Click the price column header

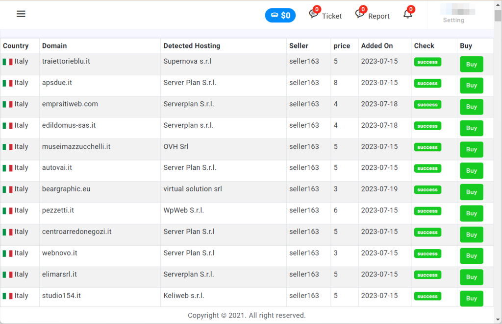(x=342, y=46)
